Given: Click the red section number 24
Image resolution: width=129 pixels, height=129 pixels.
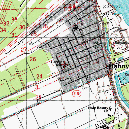Looking at the screenshot, I should click(x=39, y=76).
